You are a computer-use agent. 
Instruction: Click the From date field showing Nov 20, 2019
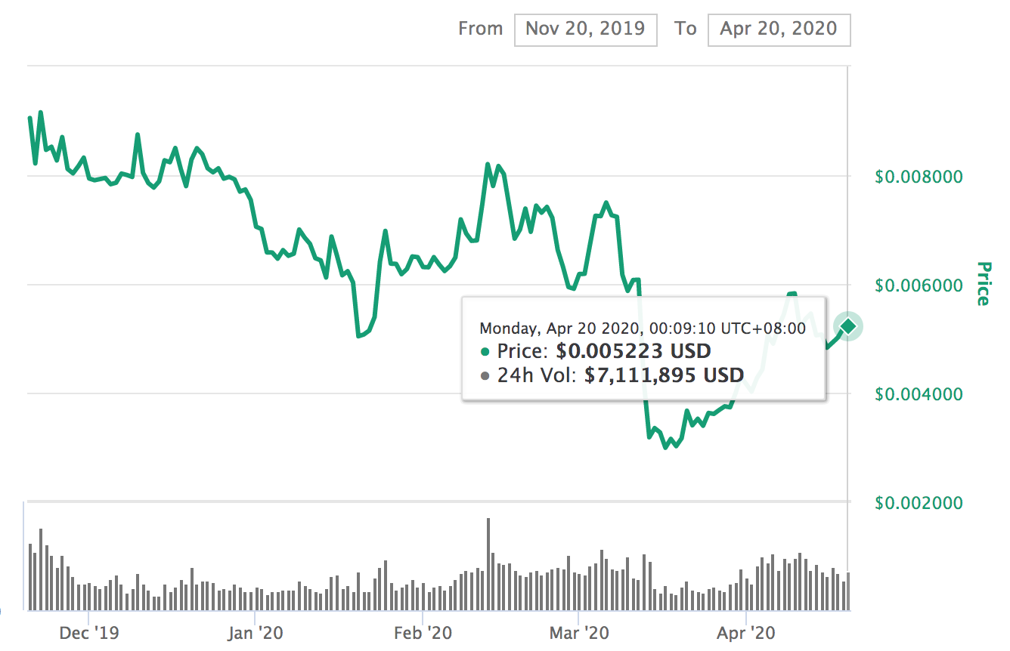[x=585, y=29]
